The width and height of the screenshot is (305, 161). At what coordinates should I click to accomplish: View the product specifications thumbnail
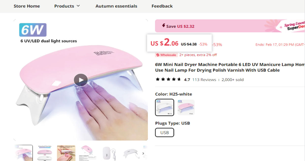(x=88, y=153)
